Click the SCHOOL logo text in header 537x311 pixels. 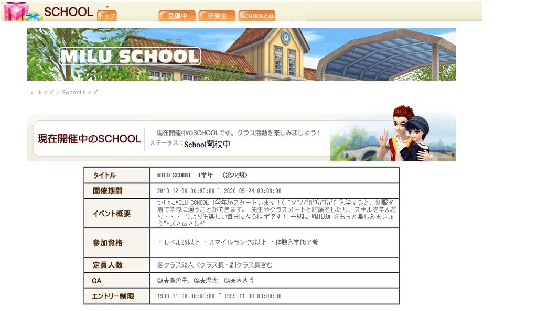(x=68, y=12)
